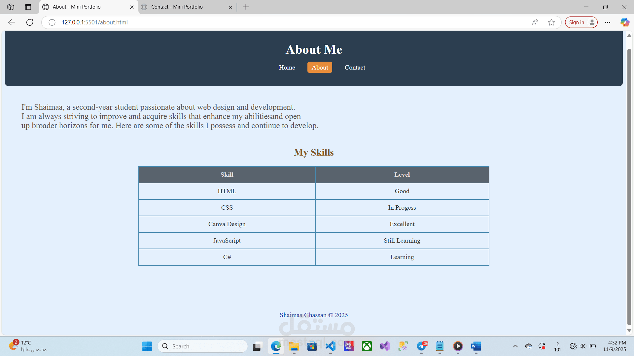Open Workspaces icon in title bar

click(x=11, y=7)
